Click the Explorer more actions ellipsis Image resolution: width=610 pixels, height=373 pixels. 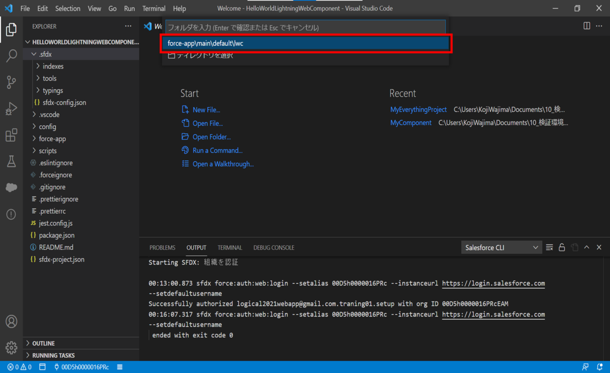click(128, 26)
